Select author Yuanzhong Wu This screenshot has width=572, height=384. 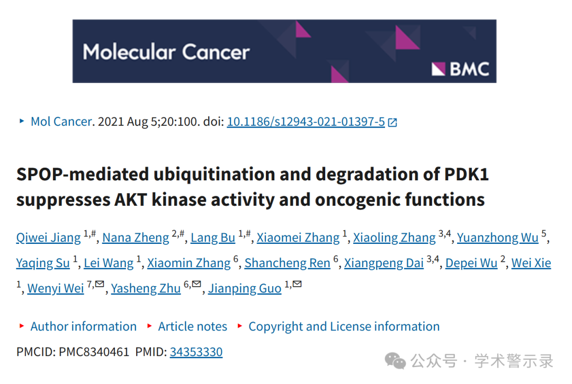[x=498, y=237]
